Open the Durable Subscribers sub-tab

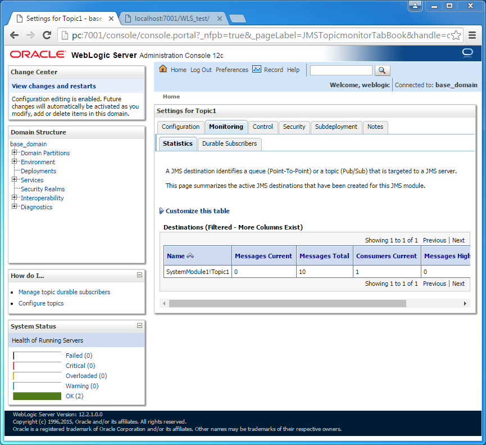pyautogui.click(x=230, y=143)
